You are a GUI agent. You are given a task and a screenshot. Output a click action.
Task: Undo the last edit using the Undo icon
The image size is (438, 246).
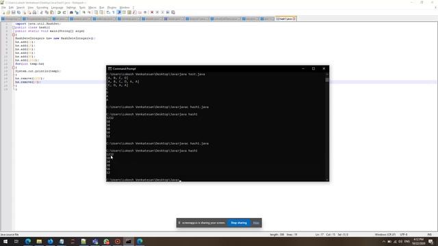coord(59,12)
